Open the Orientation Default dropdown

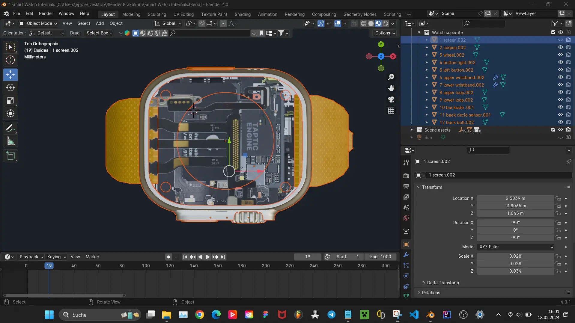(x=47, y=33)
